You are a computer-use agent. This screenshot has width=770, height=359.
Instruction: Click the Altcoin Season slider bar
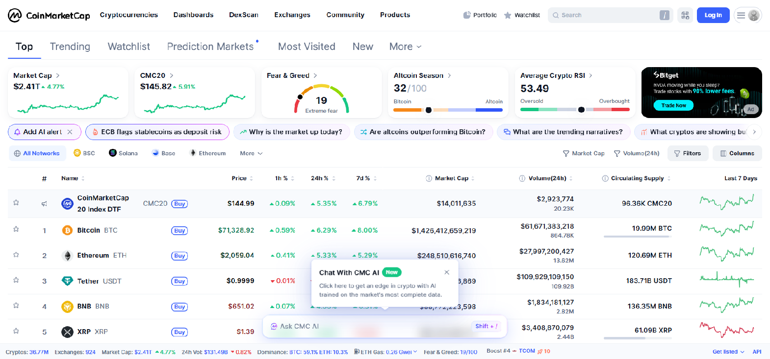448,110
